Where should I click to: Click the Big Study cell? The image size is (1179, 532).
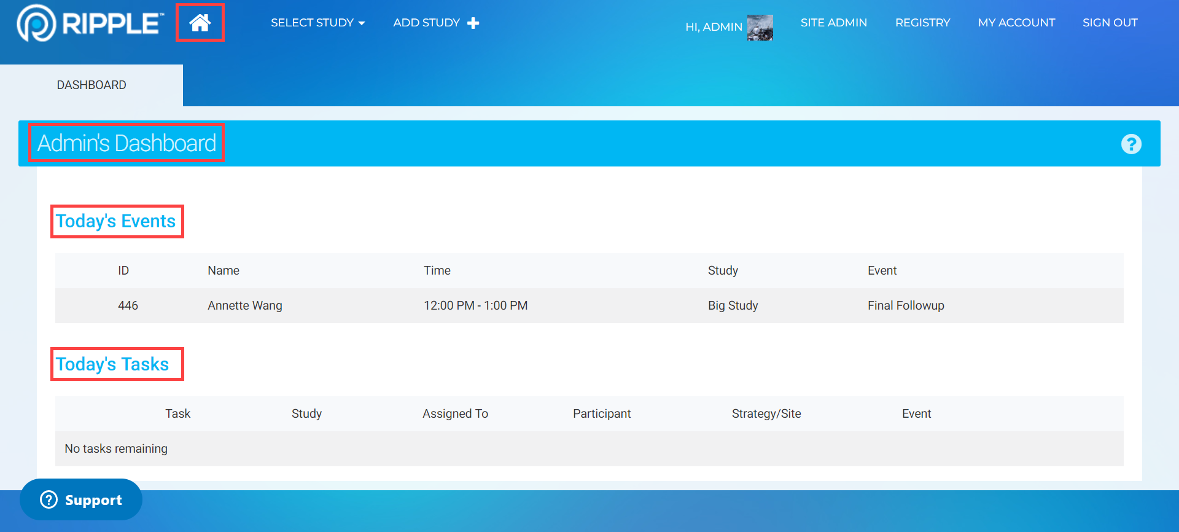[x=733, y=305]
